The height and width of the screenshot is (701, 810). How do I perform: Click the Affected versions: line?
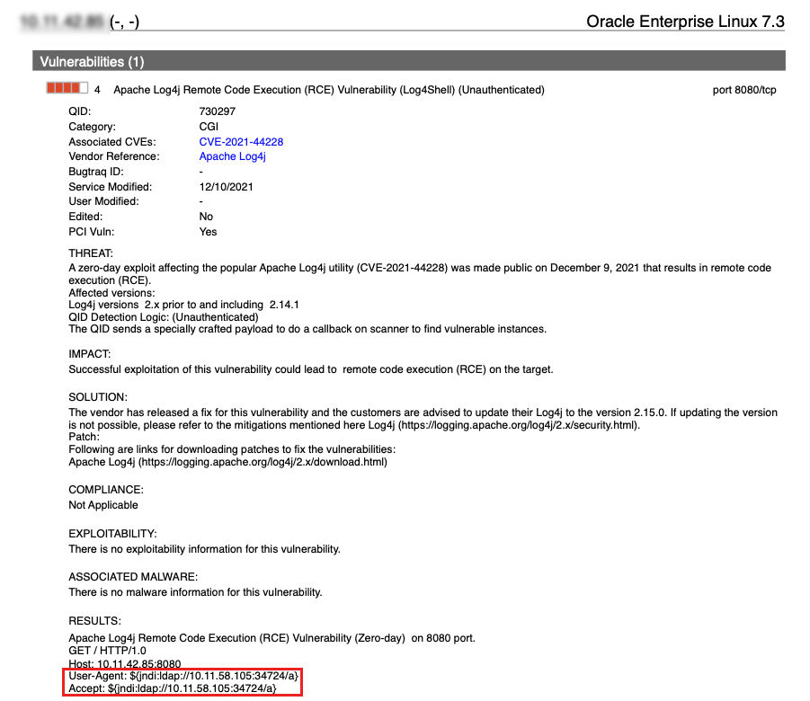tap(111, 293)
